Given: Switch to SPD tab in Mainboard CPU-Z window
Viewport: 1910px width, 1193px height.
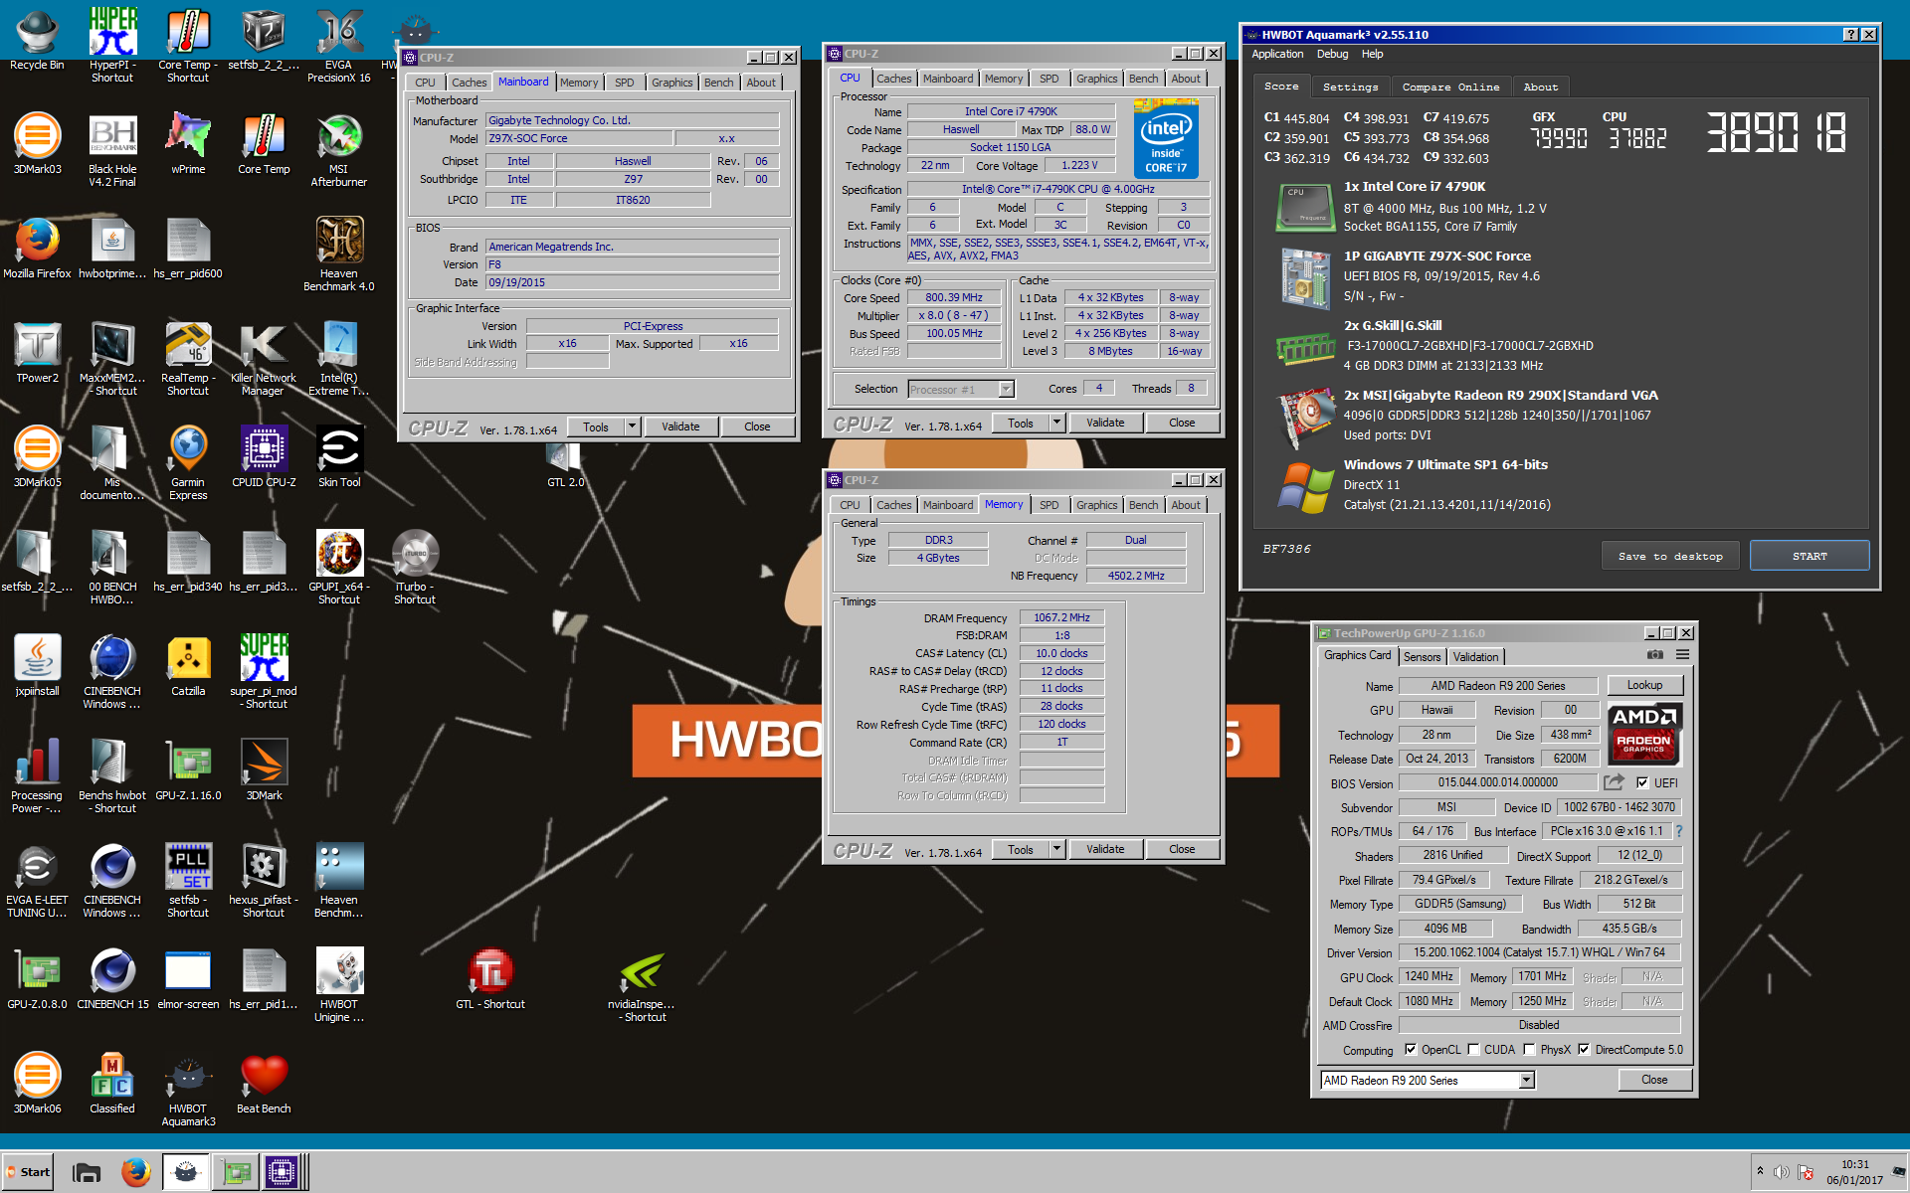Looking at the screenshot, I should point(624,83).
